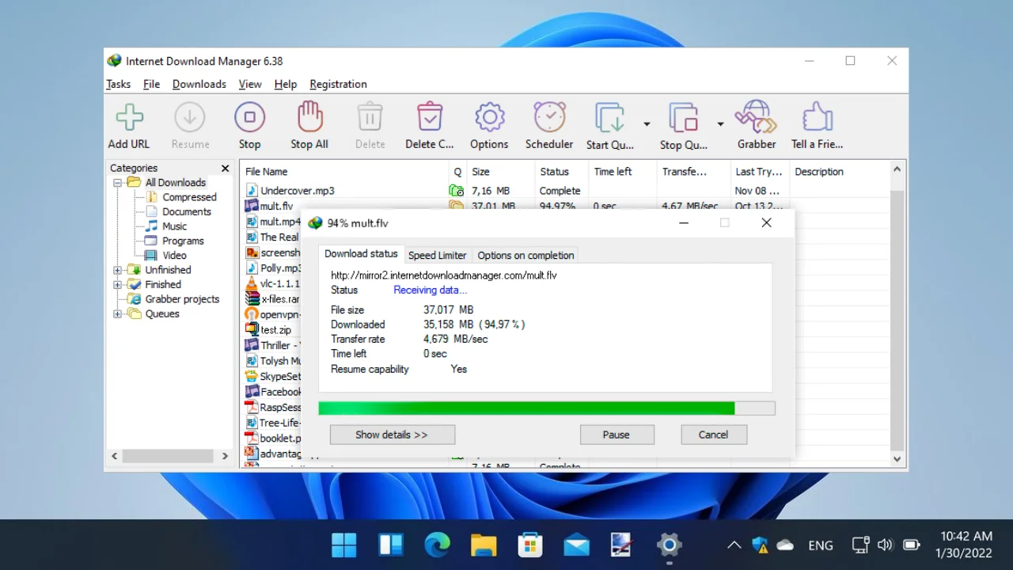Click the archive icon beside x-files.rar

click(252, 298)
